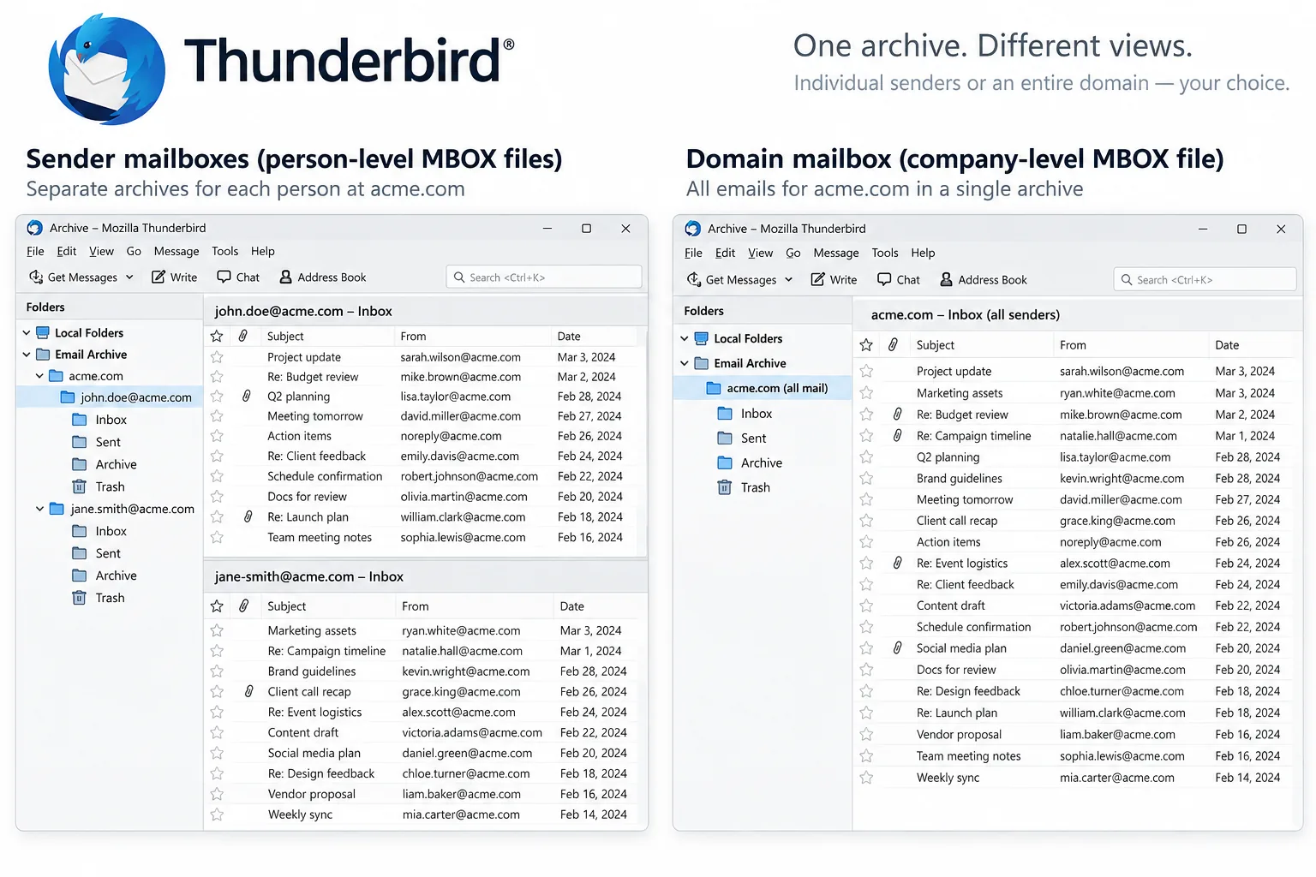The width and height of the screenshot is (1316, 877).
Task: Click the paperclip on Re: Launch plan, left window
Action: pyautogui.click(x=248, y=516)
